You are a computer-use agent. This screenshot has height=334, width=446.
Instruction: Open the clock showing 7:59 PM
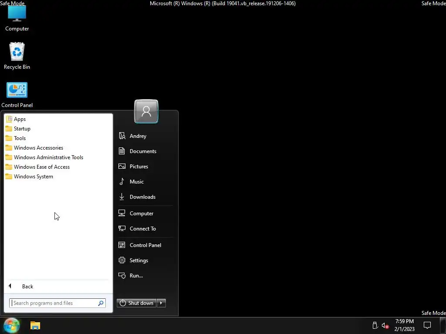click(404, 325)
